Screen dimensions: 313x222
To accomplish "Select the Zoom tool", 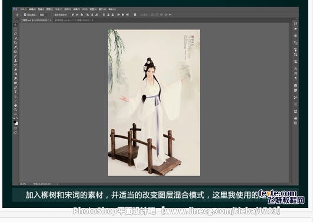I will (15, 110).
